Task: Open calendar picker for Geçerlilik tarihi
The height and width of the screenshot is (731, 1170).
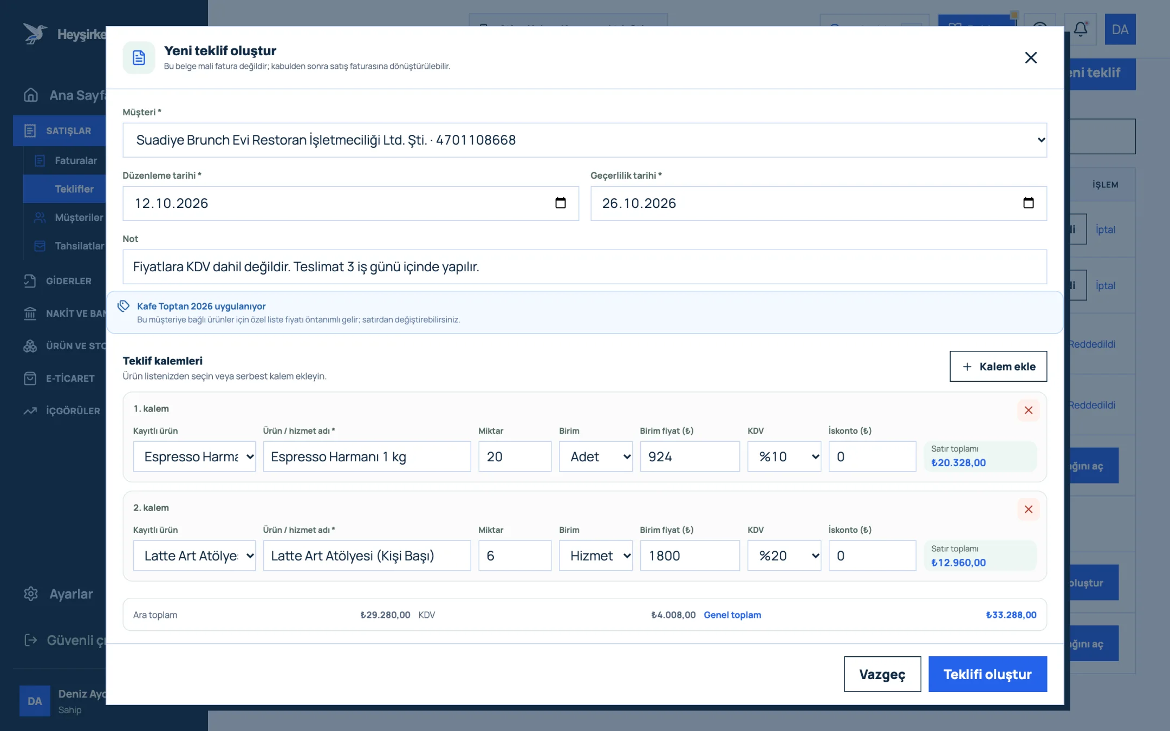Action: point(1028,203)
